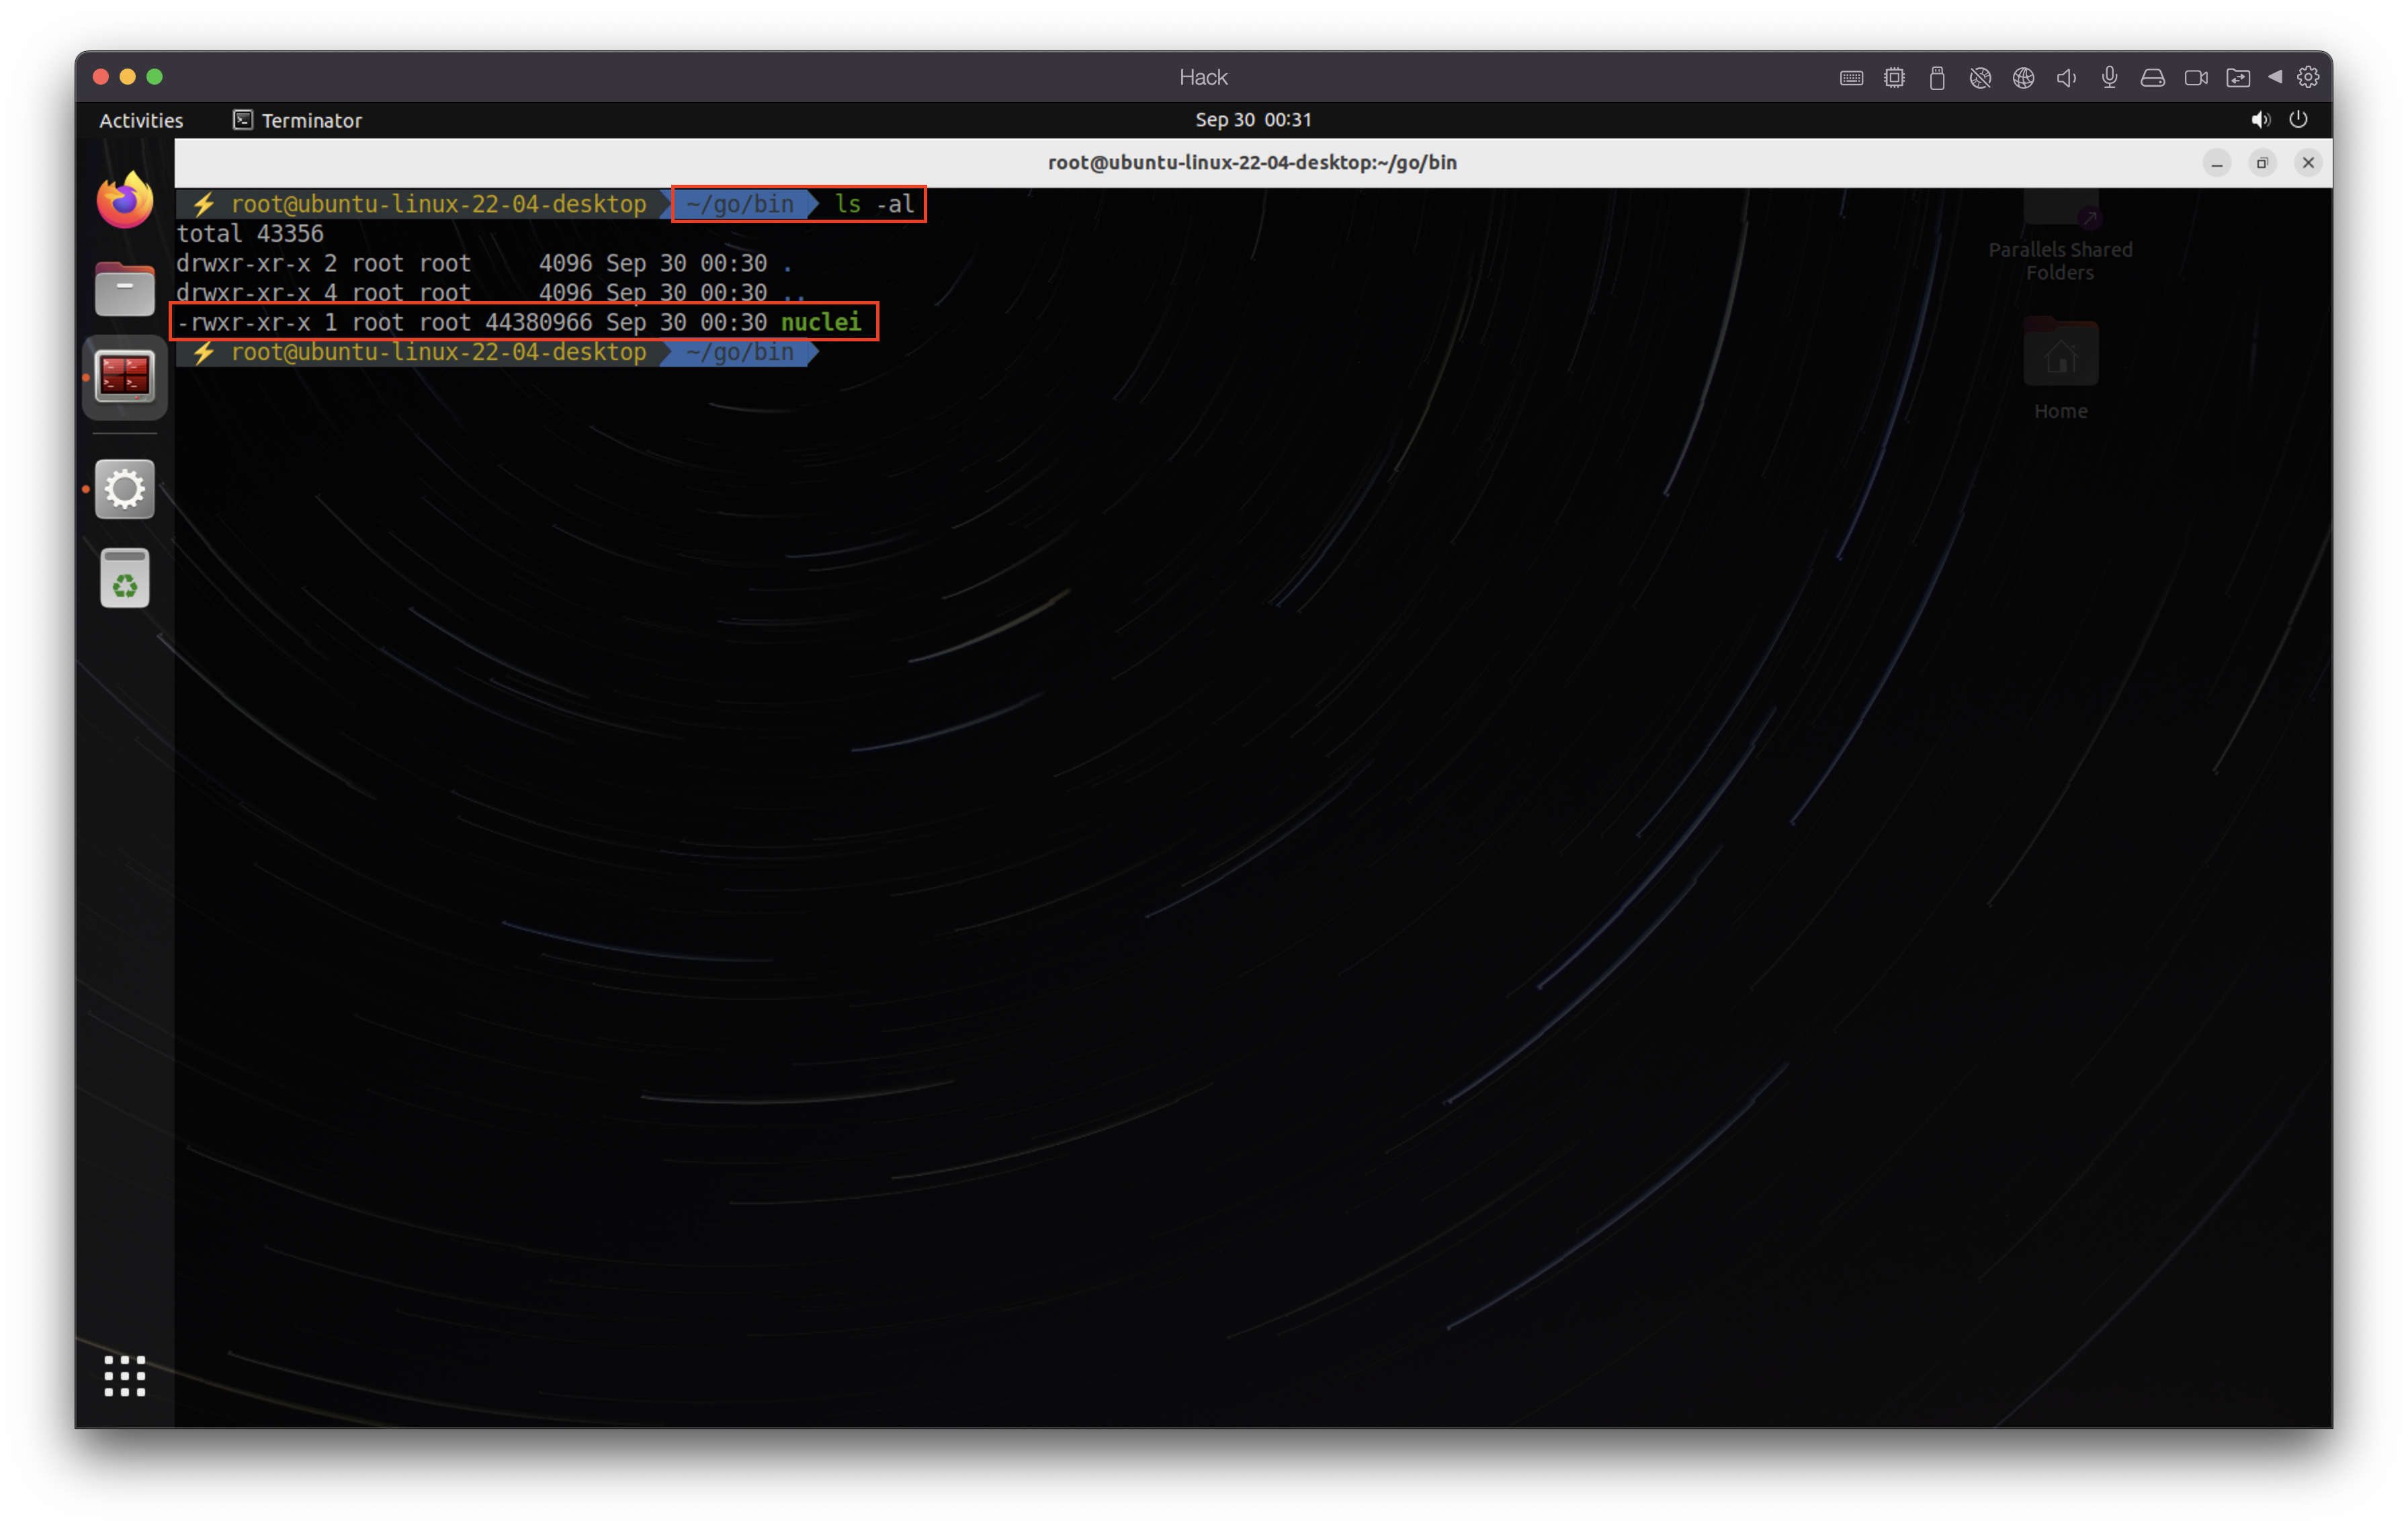The height and width of the screenshot is (1528, 2408).
Task: Click the outline speaker icon in the VM toolbar
Action: click(2066, 78)
